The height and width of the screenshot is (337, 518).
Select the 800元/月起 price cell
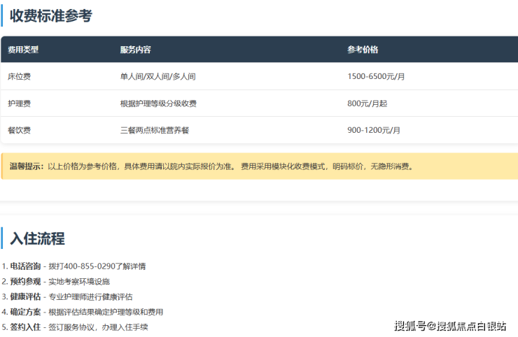click(x=367, y=103)
